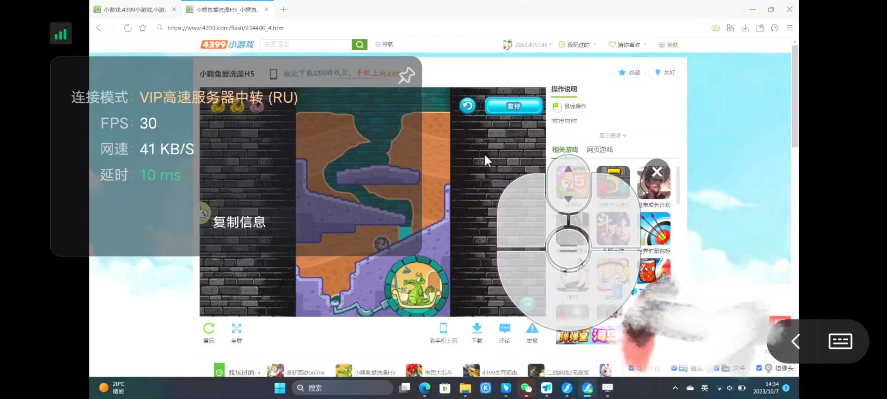The height and width of the screenshot is (399, 887).
Task: Click the 4399小游戏 logo
Action: (x=227, y=45)
